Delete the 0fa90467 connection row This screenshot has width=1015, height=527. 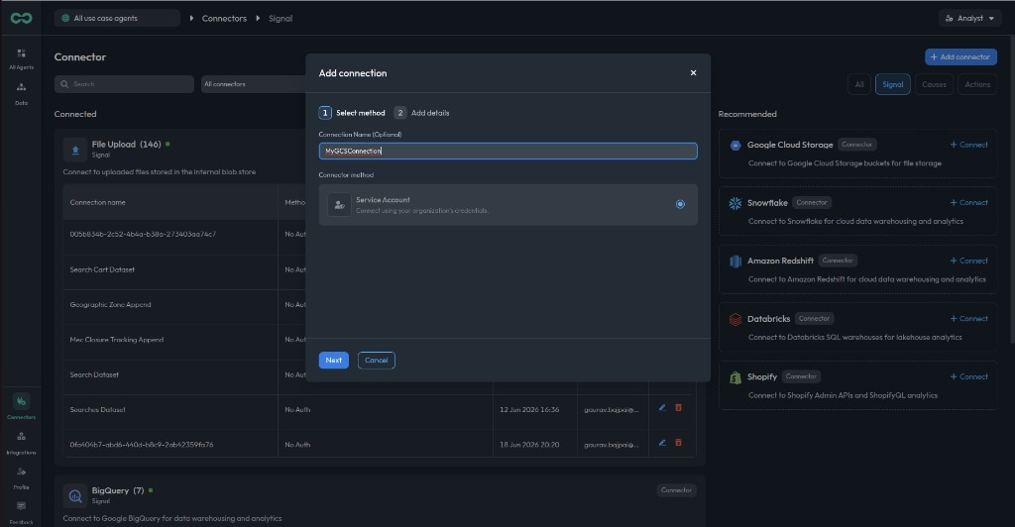point(678,443)
